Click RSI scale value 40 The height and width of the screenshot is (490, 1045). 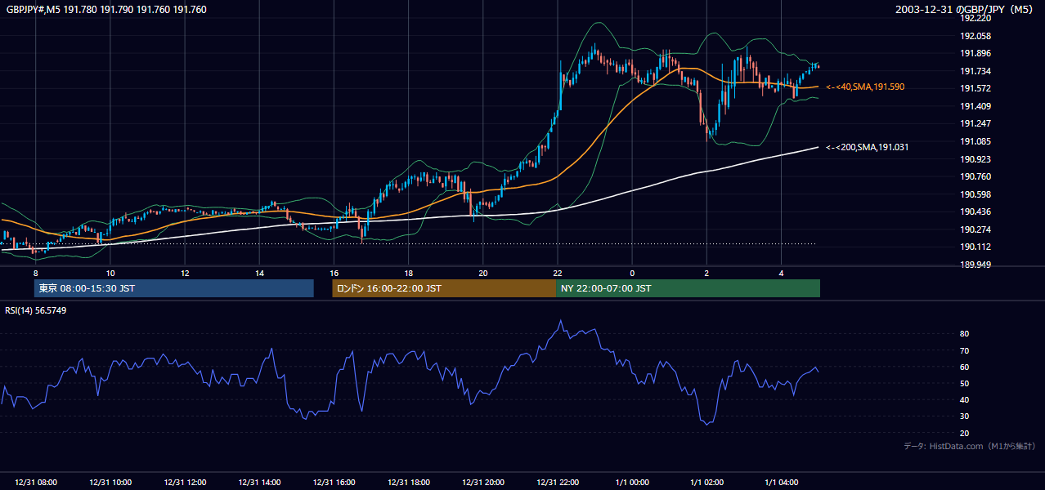point(965,400)
